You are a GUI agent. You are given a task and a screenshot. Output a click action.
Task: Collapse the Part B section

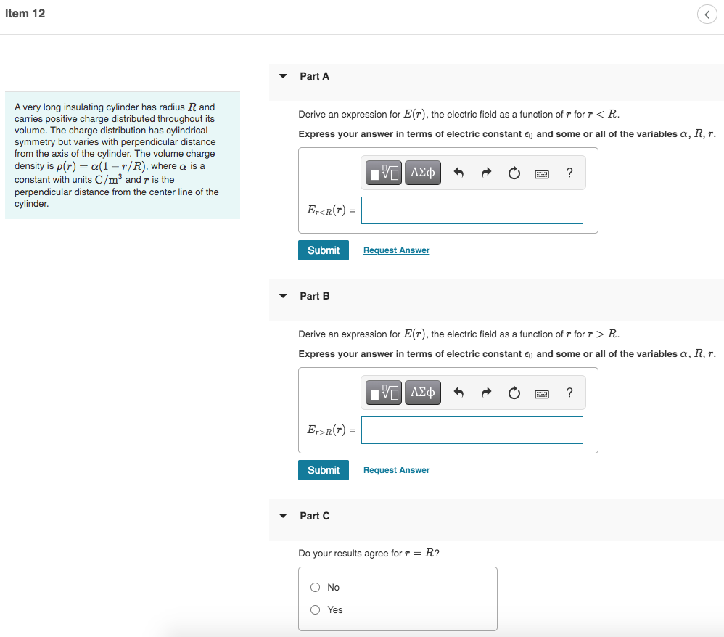283,296
